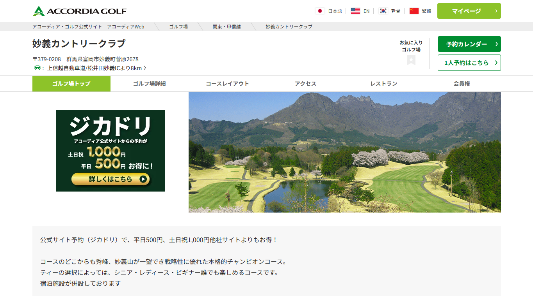Screen dimensions: 533x299
Task: Click the 妙義カントリークラブ heading
Action: [79, 44]
